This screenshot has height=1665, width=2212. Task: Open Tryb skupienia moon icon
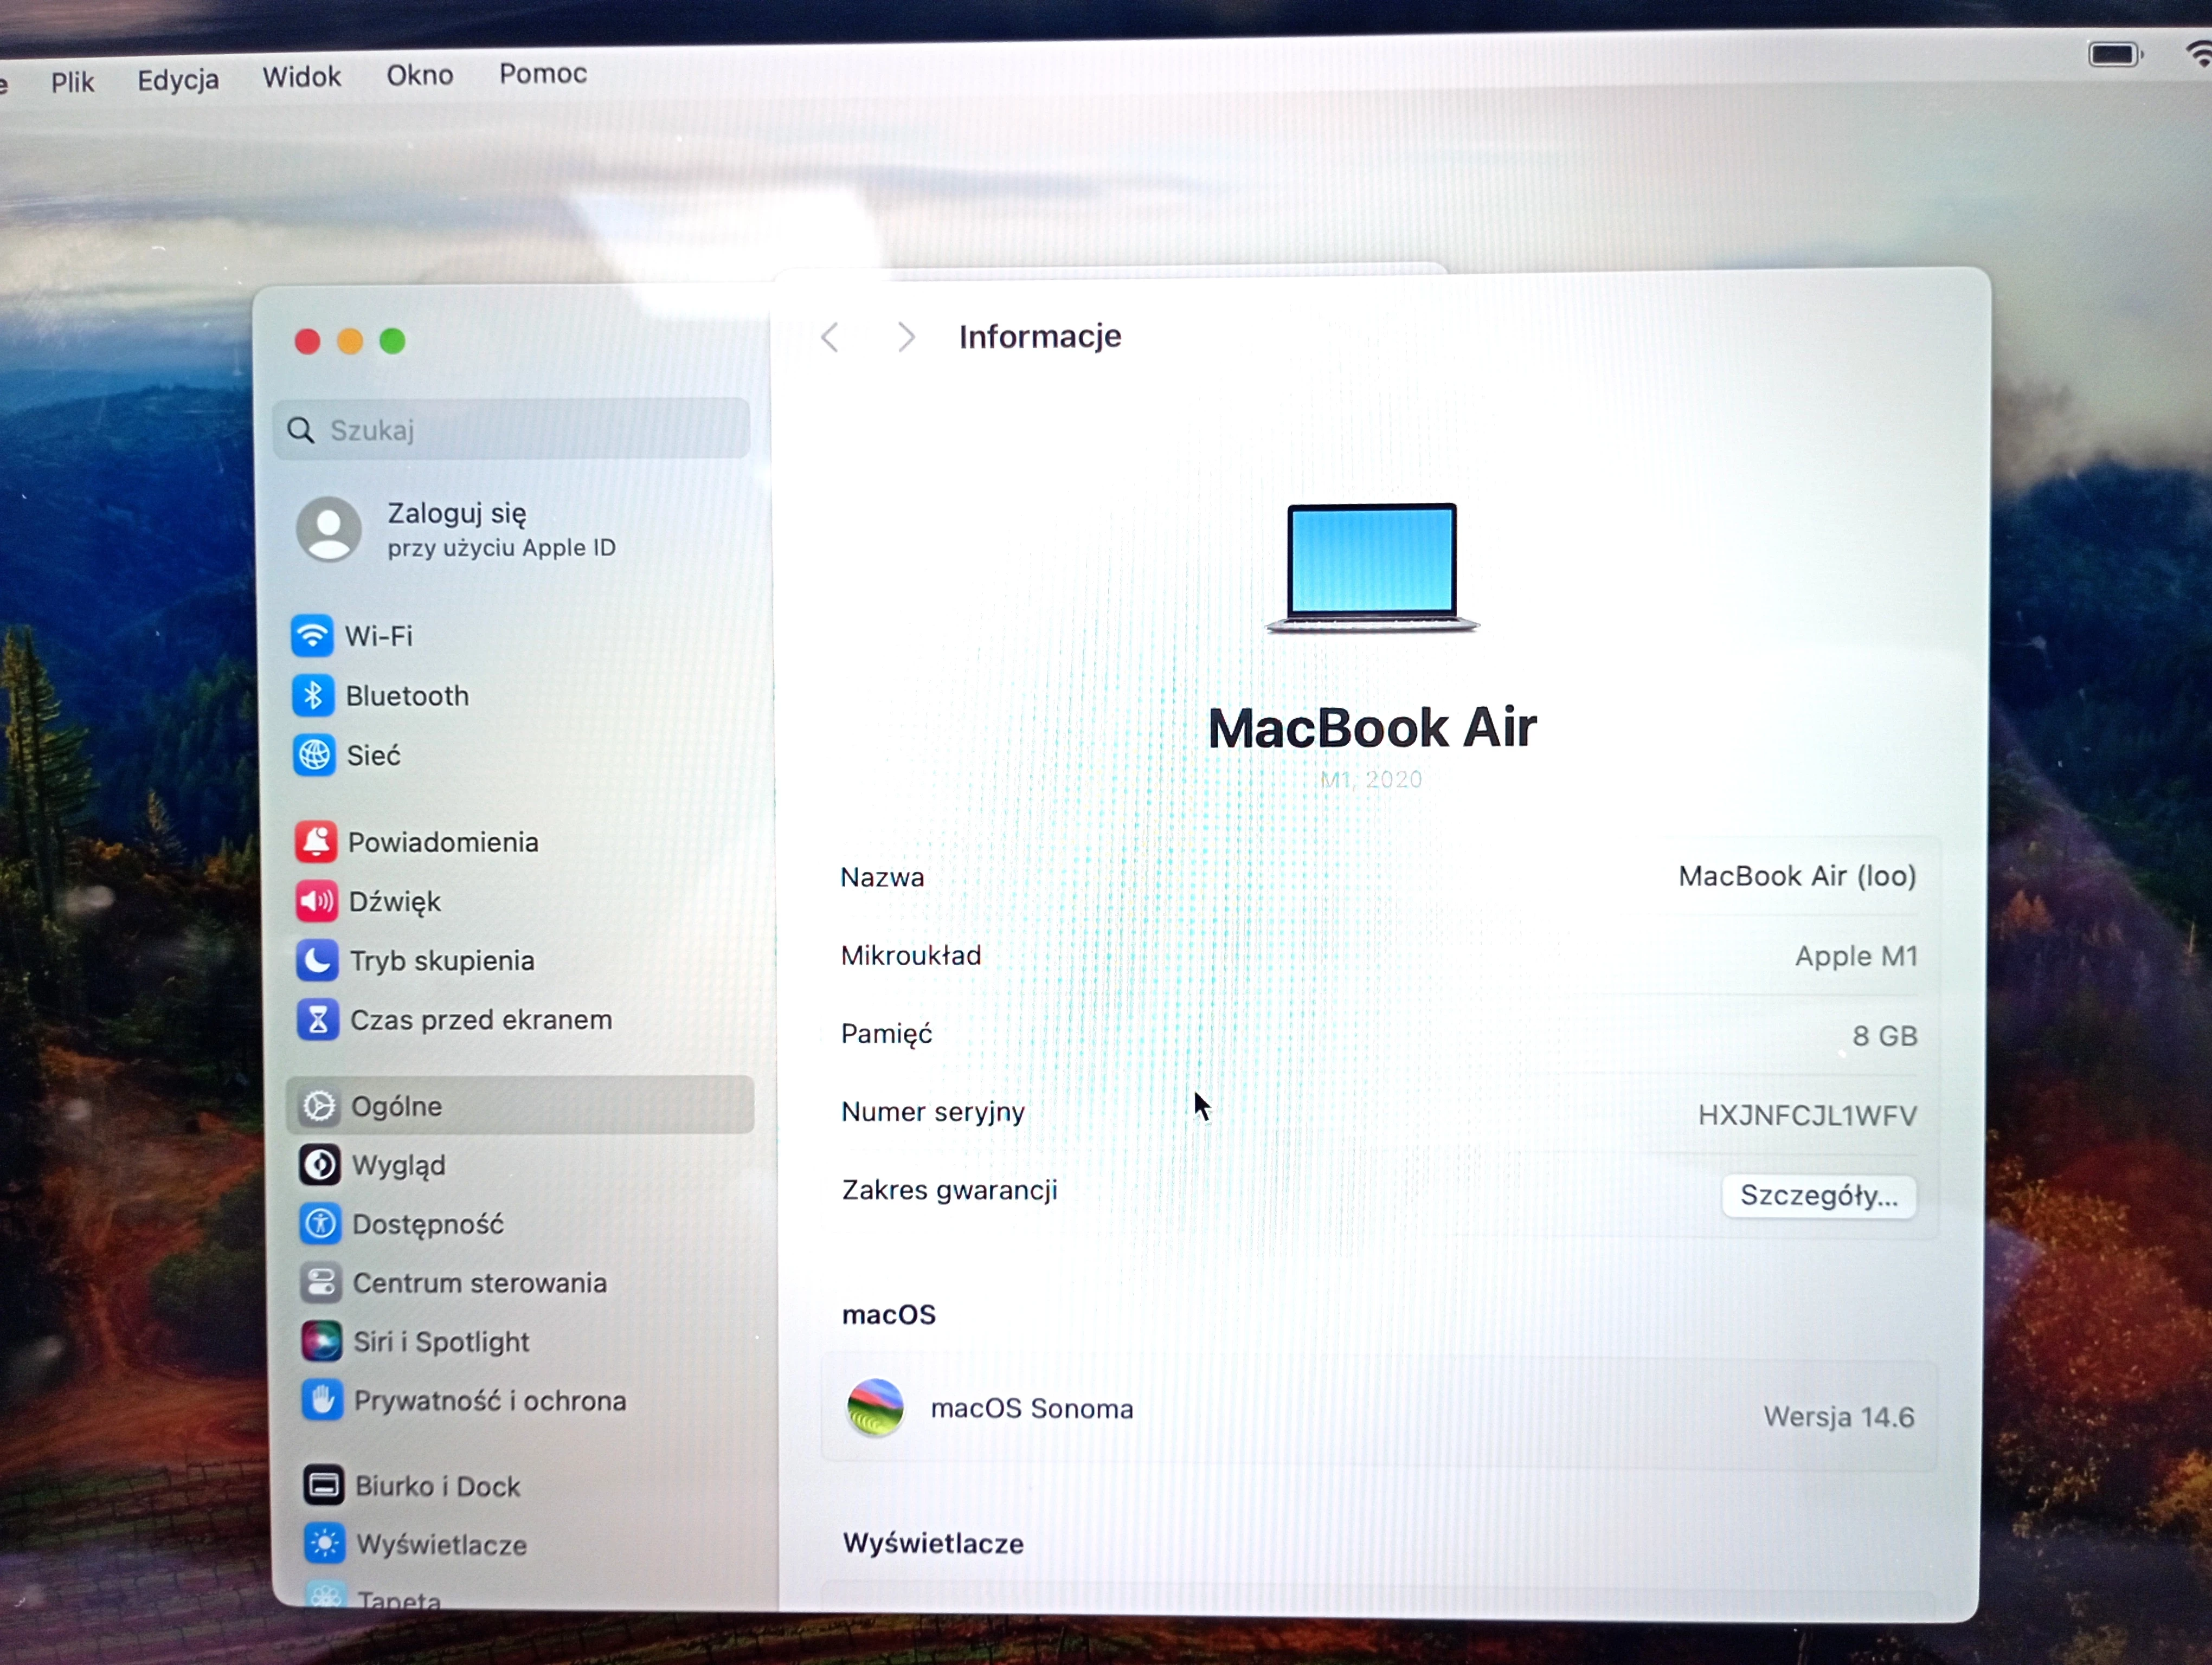click(x=317, y=960)
